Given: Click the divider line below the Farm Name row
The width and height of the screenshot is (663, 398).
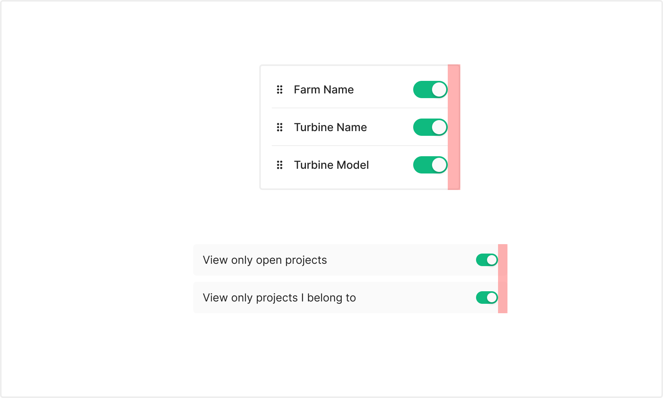Looking at the screenshot, I should pos(359,108).
